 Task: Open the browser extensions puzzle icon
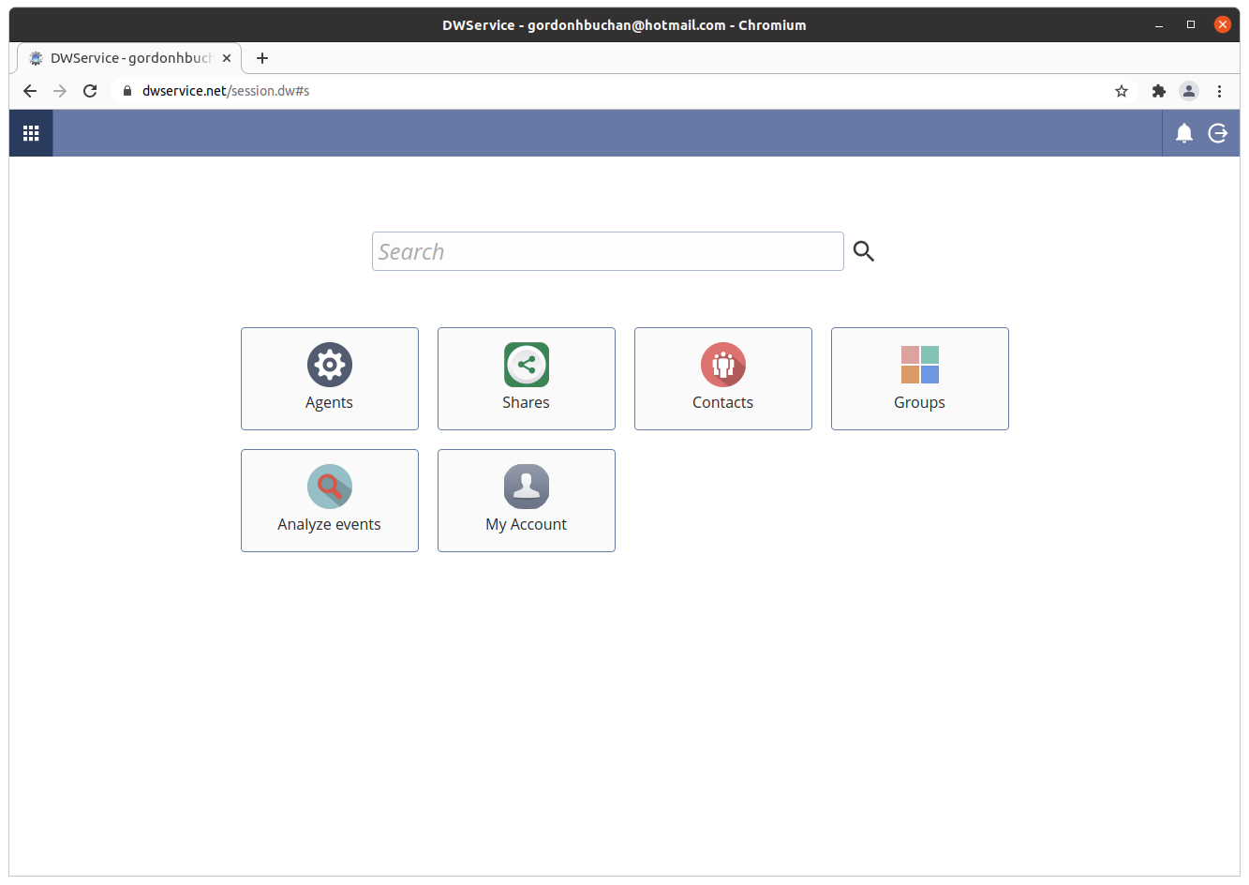click(x=1159, y=91)
